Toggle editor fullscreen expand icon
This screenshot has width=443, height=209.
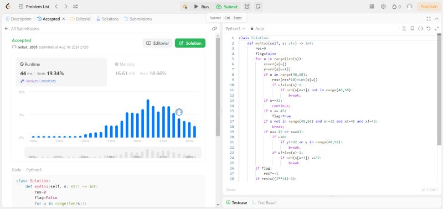[x=436, y=29]
